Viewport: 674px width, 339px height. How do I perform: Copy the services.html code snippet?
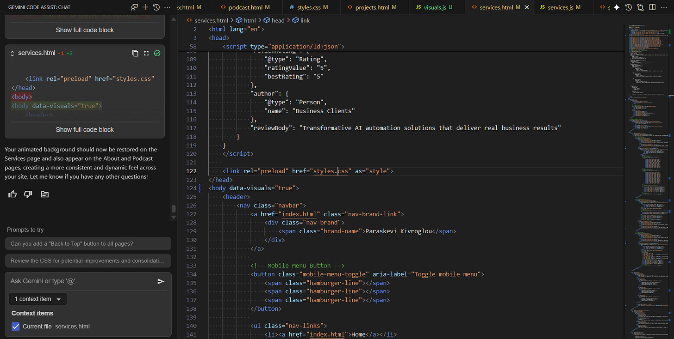pyautogui.click(x=135, y=53)
